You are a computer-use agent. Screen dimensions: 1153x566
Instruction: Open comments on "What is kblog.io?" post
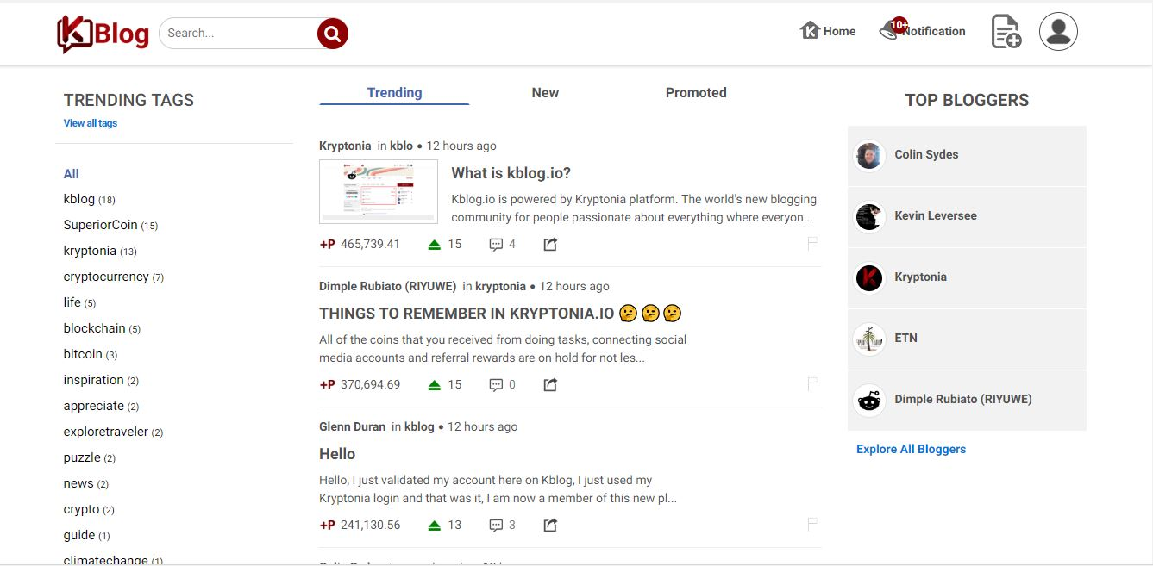pyautogui.click(x=496, y=245)
